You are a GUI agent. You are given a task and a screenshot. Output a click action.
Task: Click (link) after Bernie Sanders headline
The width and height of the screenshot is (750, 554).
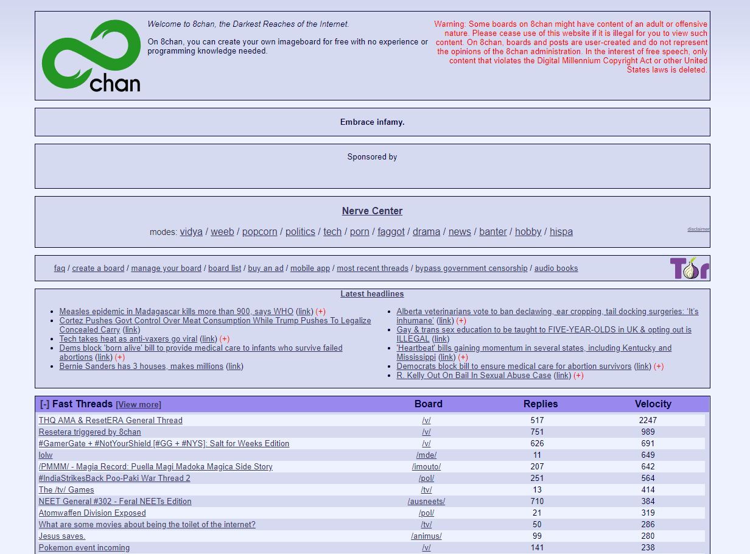(235, 366)
